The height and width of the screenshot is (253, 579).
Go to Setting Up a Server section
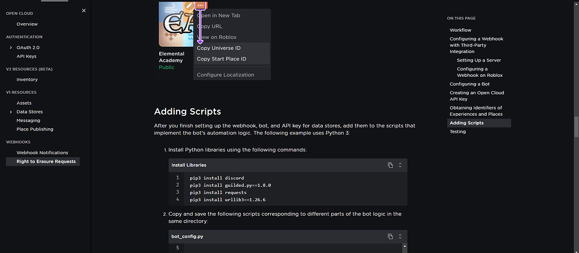(479, 60)
